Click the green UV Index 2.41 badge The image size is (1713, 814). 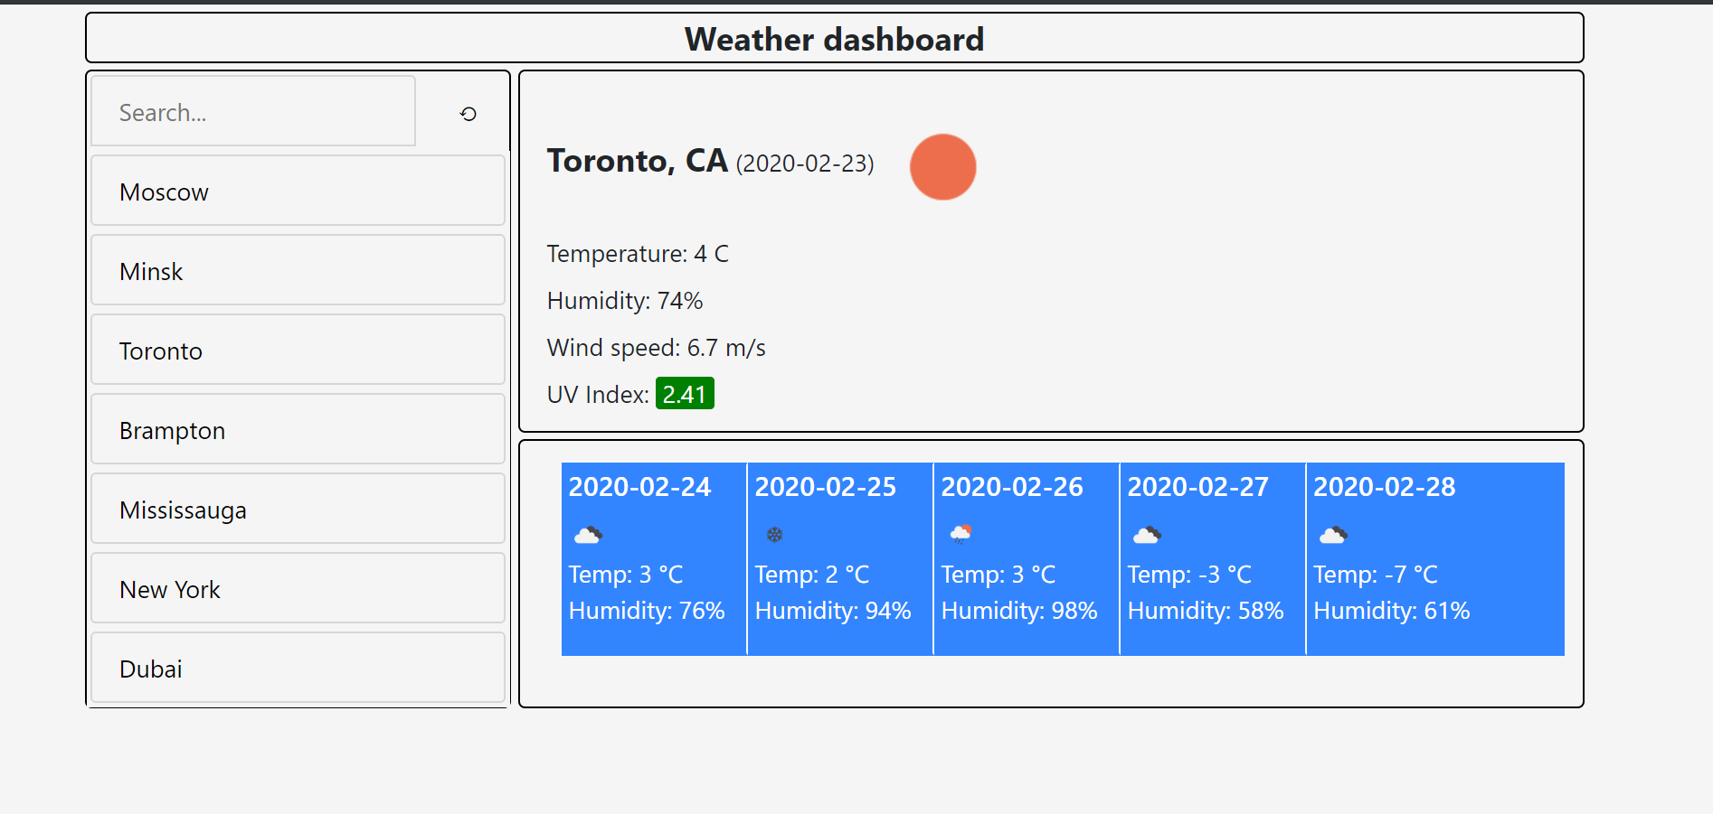click(x=685, y=394)
